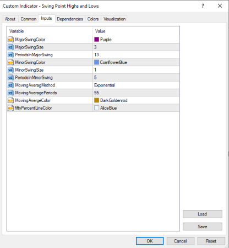Select the MovingAveragePeriods variable name
The image size is (229, 248).
(x=36, y=93)
